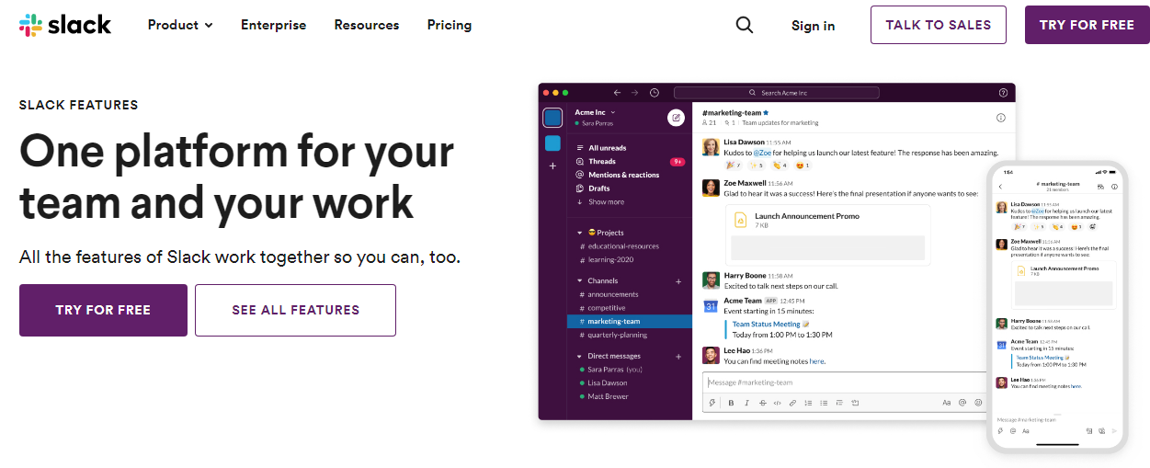Toggle the star next to #marketing-team
1150x468 pixels.
(x=766, y=112)
